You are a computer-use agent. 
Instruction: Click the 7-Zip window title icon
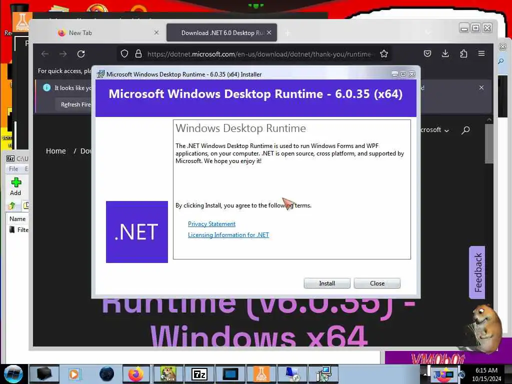pos(10,158)
